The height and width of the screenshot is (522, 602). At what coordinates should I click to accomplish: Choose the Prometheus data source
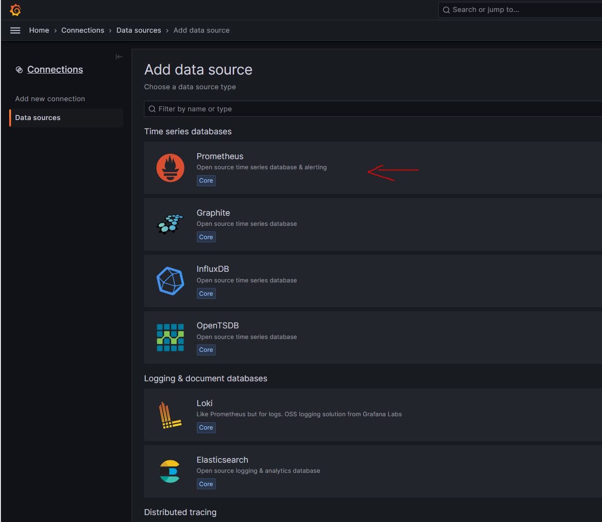pos(373,168)
